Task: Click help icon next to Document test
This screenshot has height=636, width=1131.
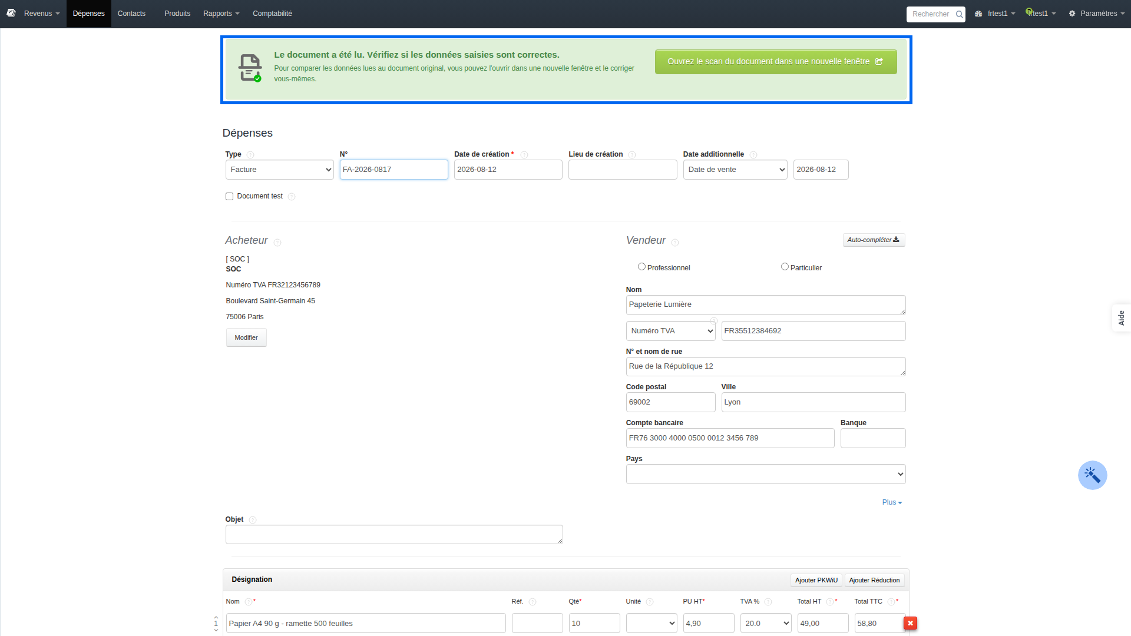Action: pos(292,197)
